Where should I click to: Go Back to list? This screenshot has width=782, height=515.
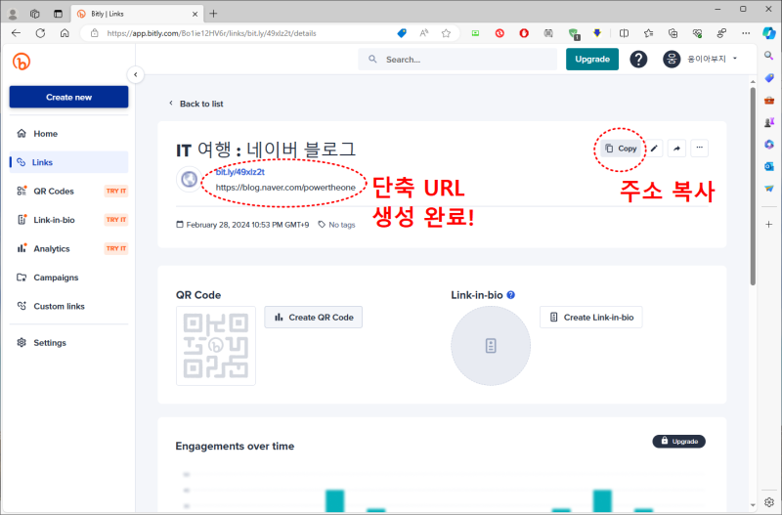[x=196, y=104]
